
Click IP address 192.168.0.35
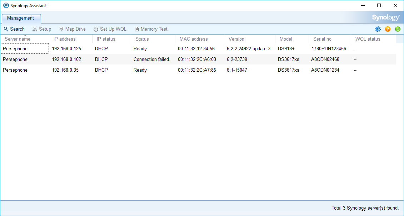[x=65, y=70]
